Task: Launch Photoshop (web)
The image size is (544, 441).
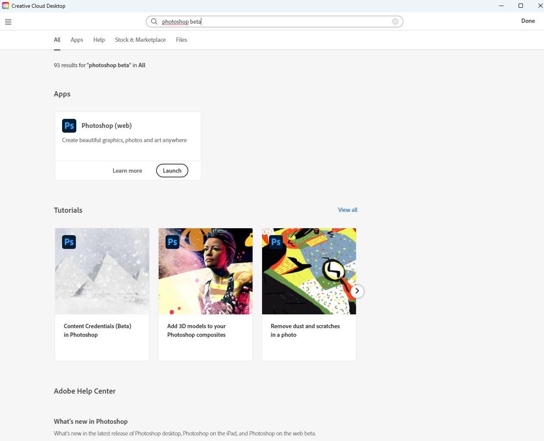Action: click(x=172, y=171)
